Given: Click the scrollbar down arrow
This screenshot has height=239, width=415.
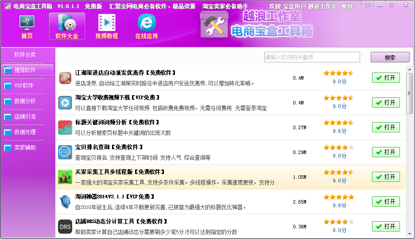Looking at the screenshot, I should tap(410, 234).
